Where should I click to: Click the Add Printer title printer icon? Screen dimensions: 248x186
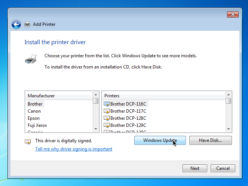tap(27, 24)
